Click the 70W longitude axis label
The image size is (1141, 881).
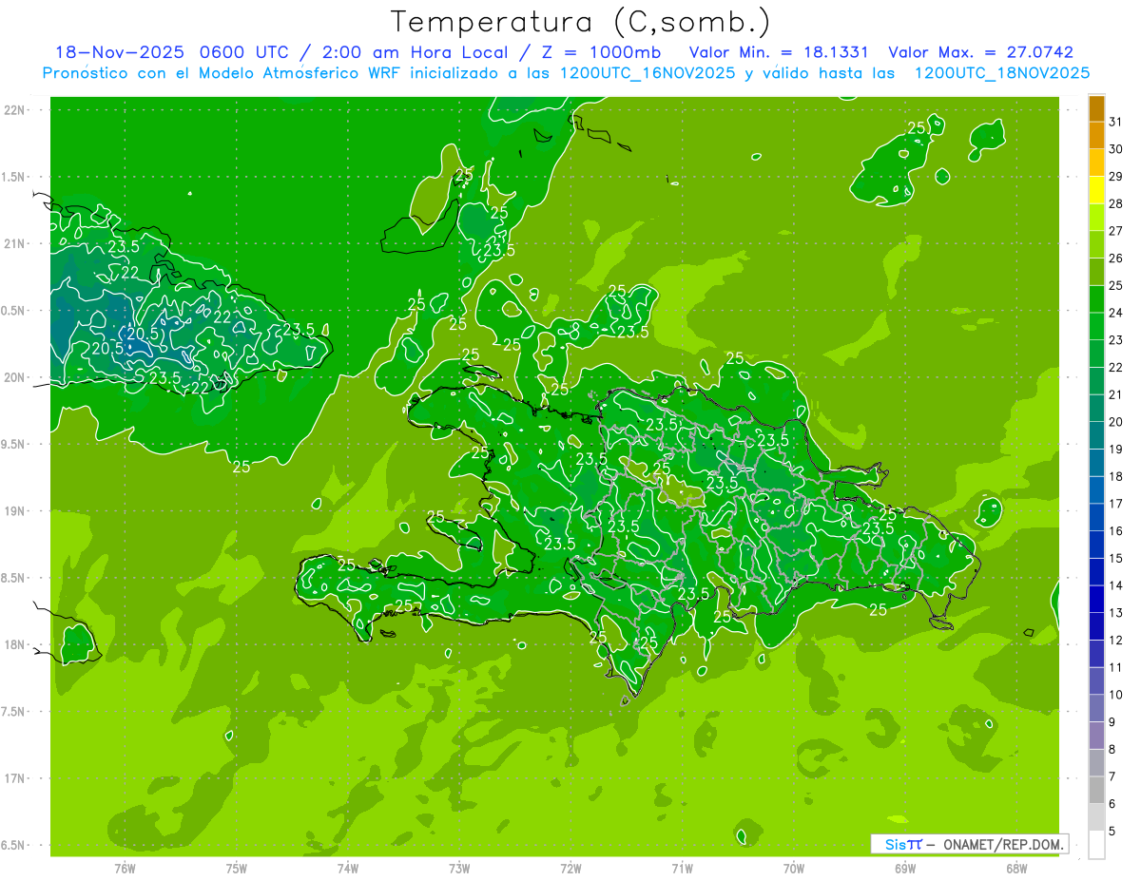794,868
